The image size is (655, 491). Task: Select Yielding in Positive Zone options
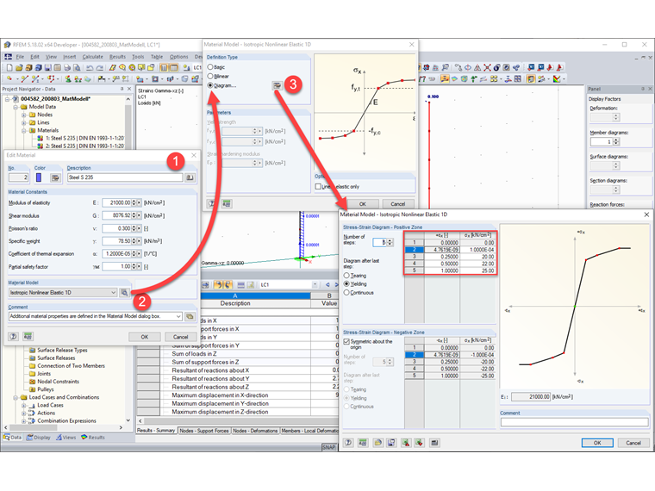(x=346, y=284)
